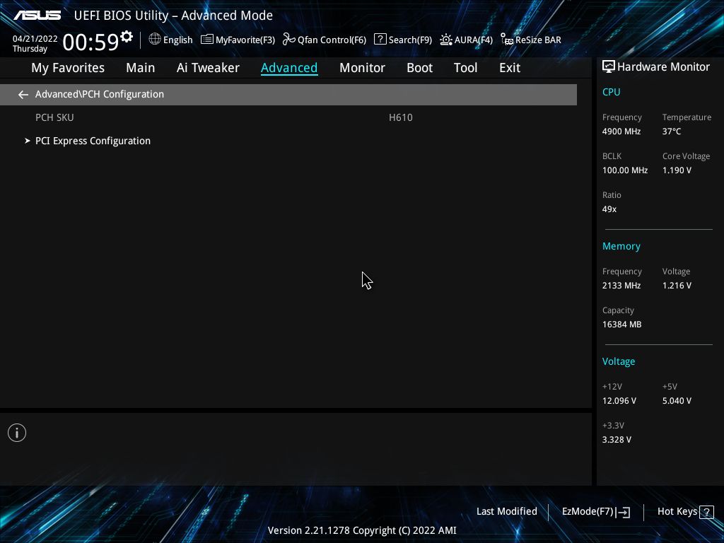Open the Monitor tab

(362, 68)
